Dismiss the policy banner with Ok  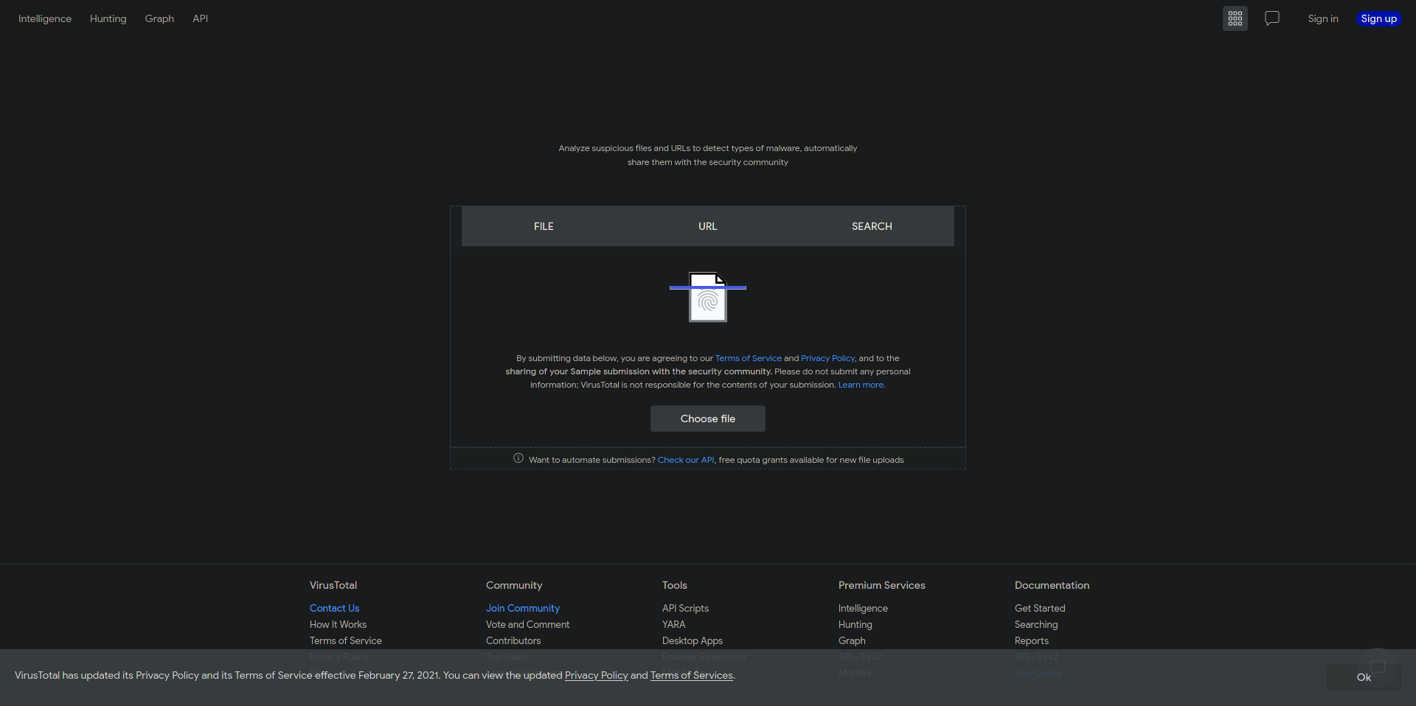tap(1364, 677)
